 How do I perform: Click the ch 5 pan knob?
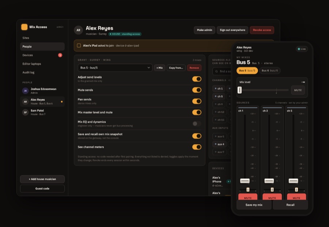(296, 190)
